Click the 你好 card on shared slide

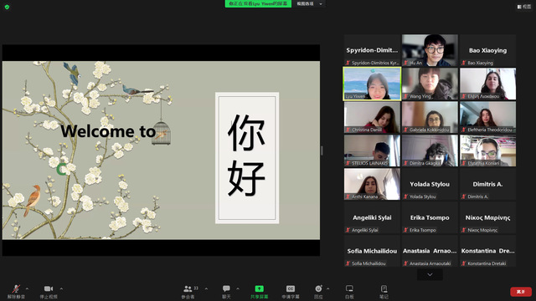tap(247, 158)
